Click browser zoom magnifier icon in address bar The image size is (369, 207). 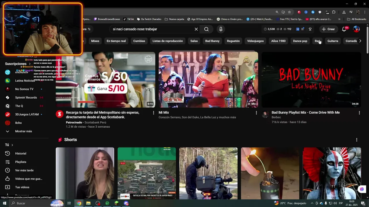coord(277,12)
